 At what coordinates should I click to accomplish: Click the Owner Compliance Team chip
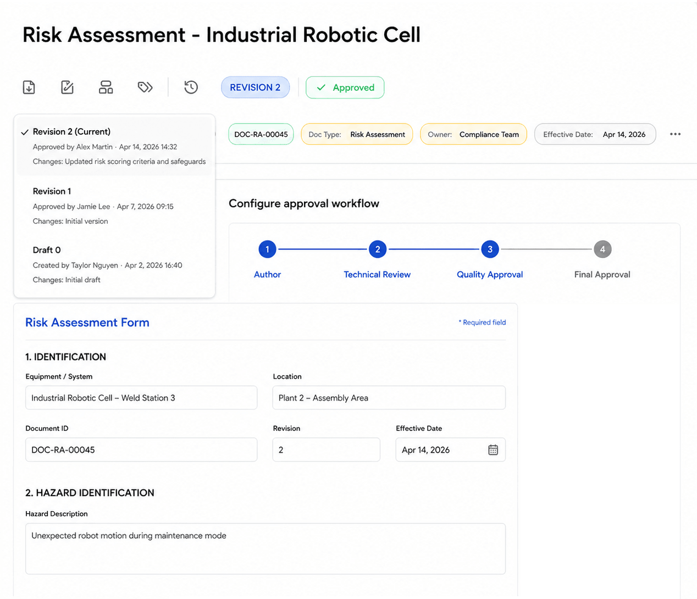coord(473,134)
